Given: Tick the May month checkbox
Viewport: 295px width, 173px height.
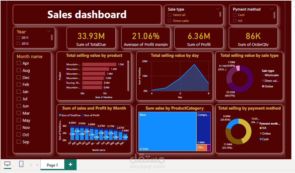Looking at the screenshot, I should click(19, 120).
